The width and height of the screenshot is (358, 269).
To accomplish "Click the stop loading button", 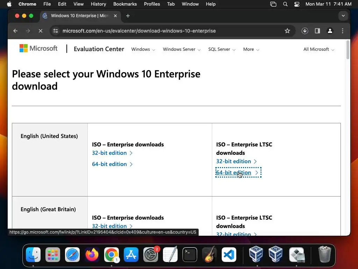I will click(x=41, y=31).
